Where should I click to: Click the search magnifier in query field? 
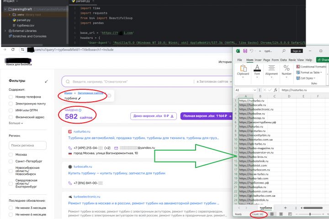point(68,82)
